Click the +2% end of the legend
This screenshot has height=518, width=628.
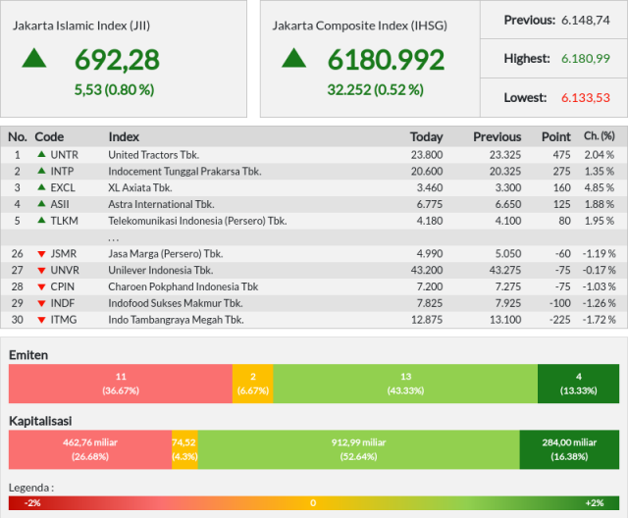point(595,502)
